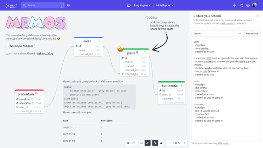Viewport: 263px width, 148px height.
Task: Toggle the select cursor mode
Action: click(x=155, y=143)
